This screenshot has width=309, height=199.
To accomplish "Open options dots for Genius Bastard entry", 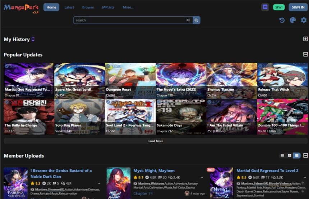I will tap(99, 183).
